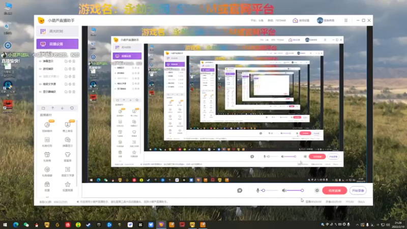
Task: Add the 高级文字源 text widget
Action: 68,171
